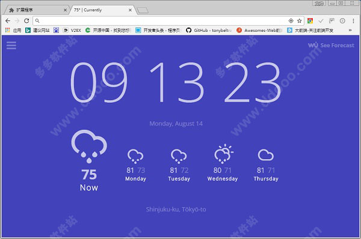Screen dimensions: 361x239
Task: Open the 开发者头条 bookmark
Action: point(158,30)
